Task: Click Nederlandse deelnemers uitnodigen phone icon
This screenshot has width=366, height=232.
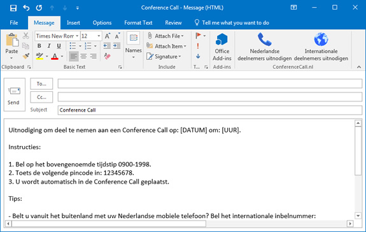Action: tap(265, 40)
